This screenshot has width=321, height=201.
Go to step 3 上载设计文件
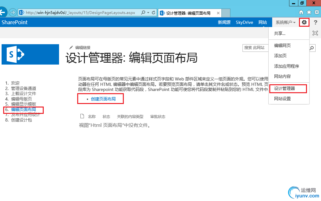pos(24,94)
